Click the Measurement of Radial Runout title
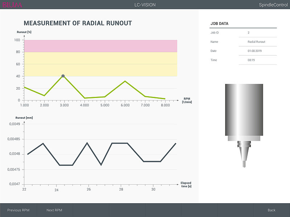Viewport: 290px width, 217px height. (x=78, y=23)
